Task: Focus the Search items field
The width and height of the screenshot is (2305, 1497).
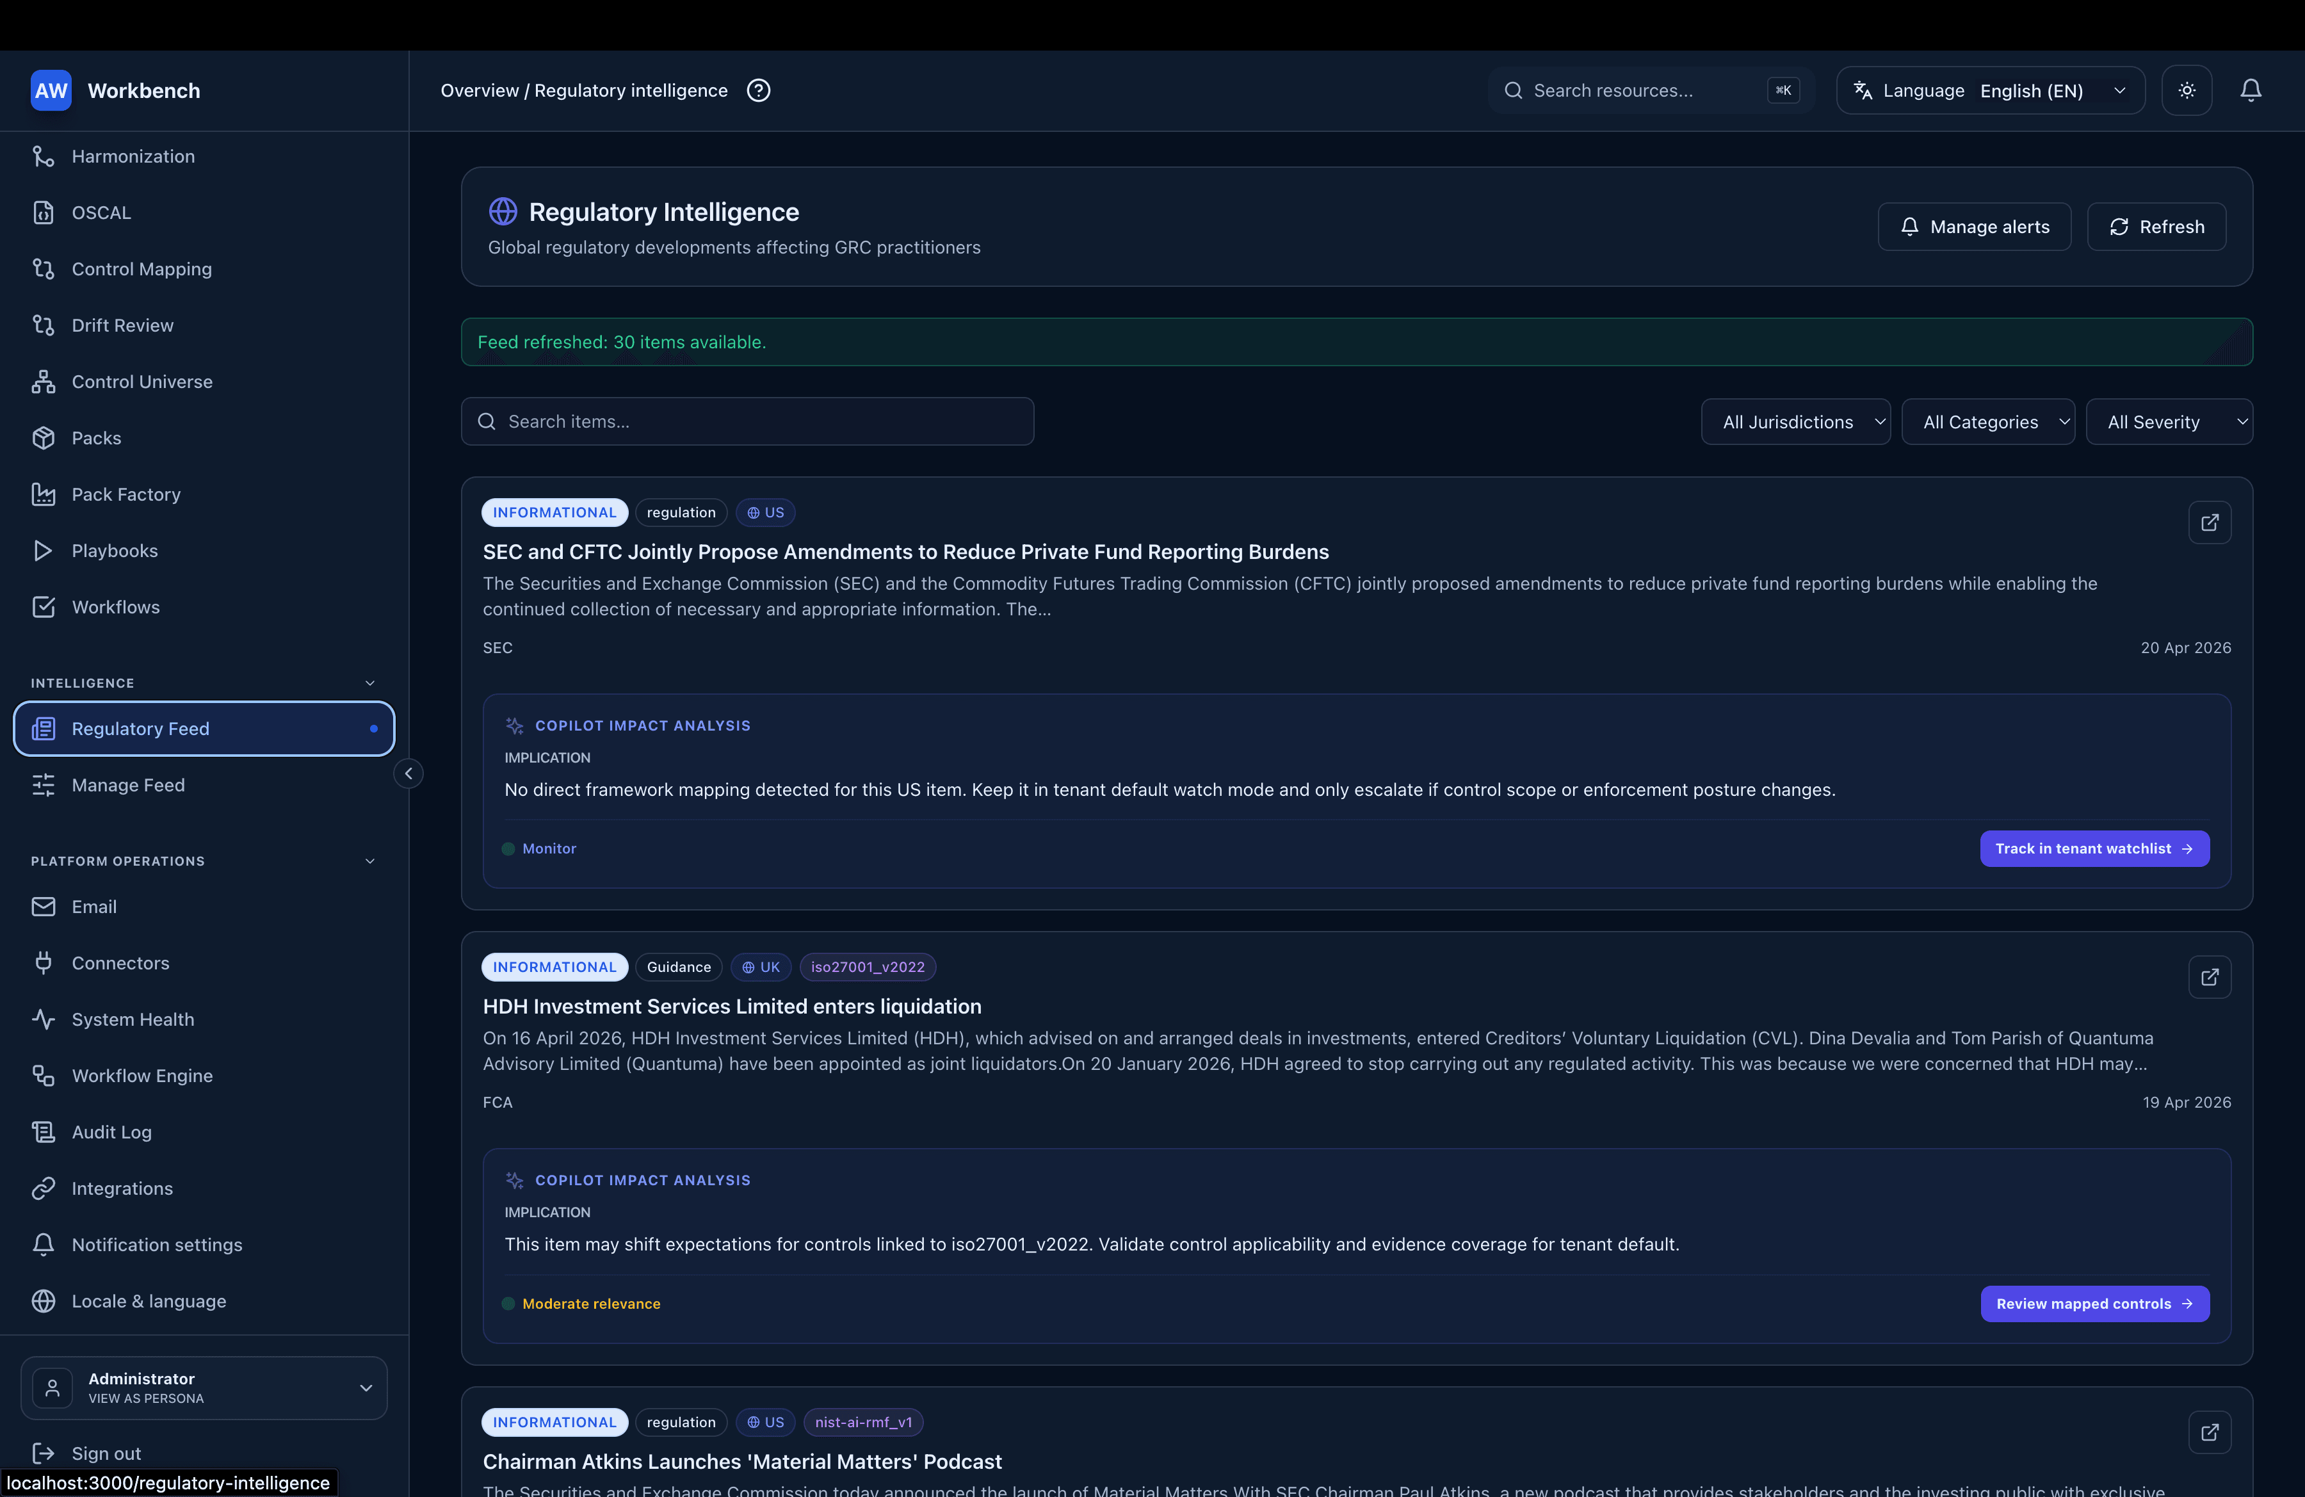Action: [747, 421]
